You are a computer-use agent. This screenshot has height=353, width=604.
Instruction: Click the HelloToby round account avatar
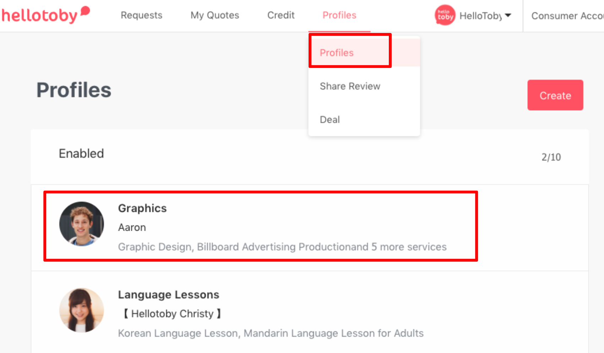click(445, 15)
